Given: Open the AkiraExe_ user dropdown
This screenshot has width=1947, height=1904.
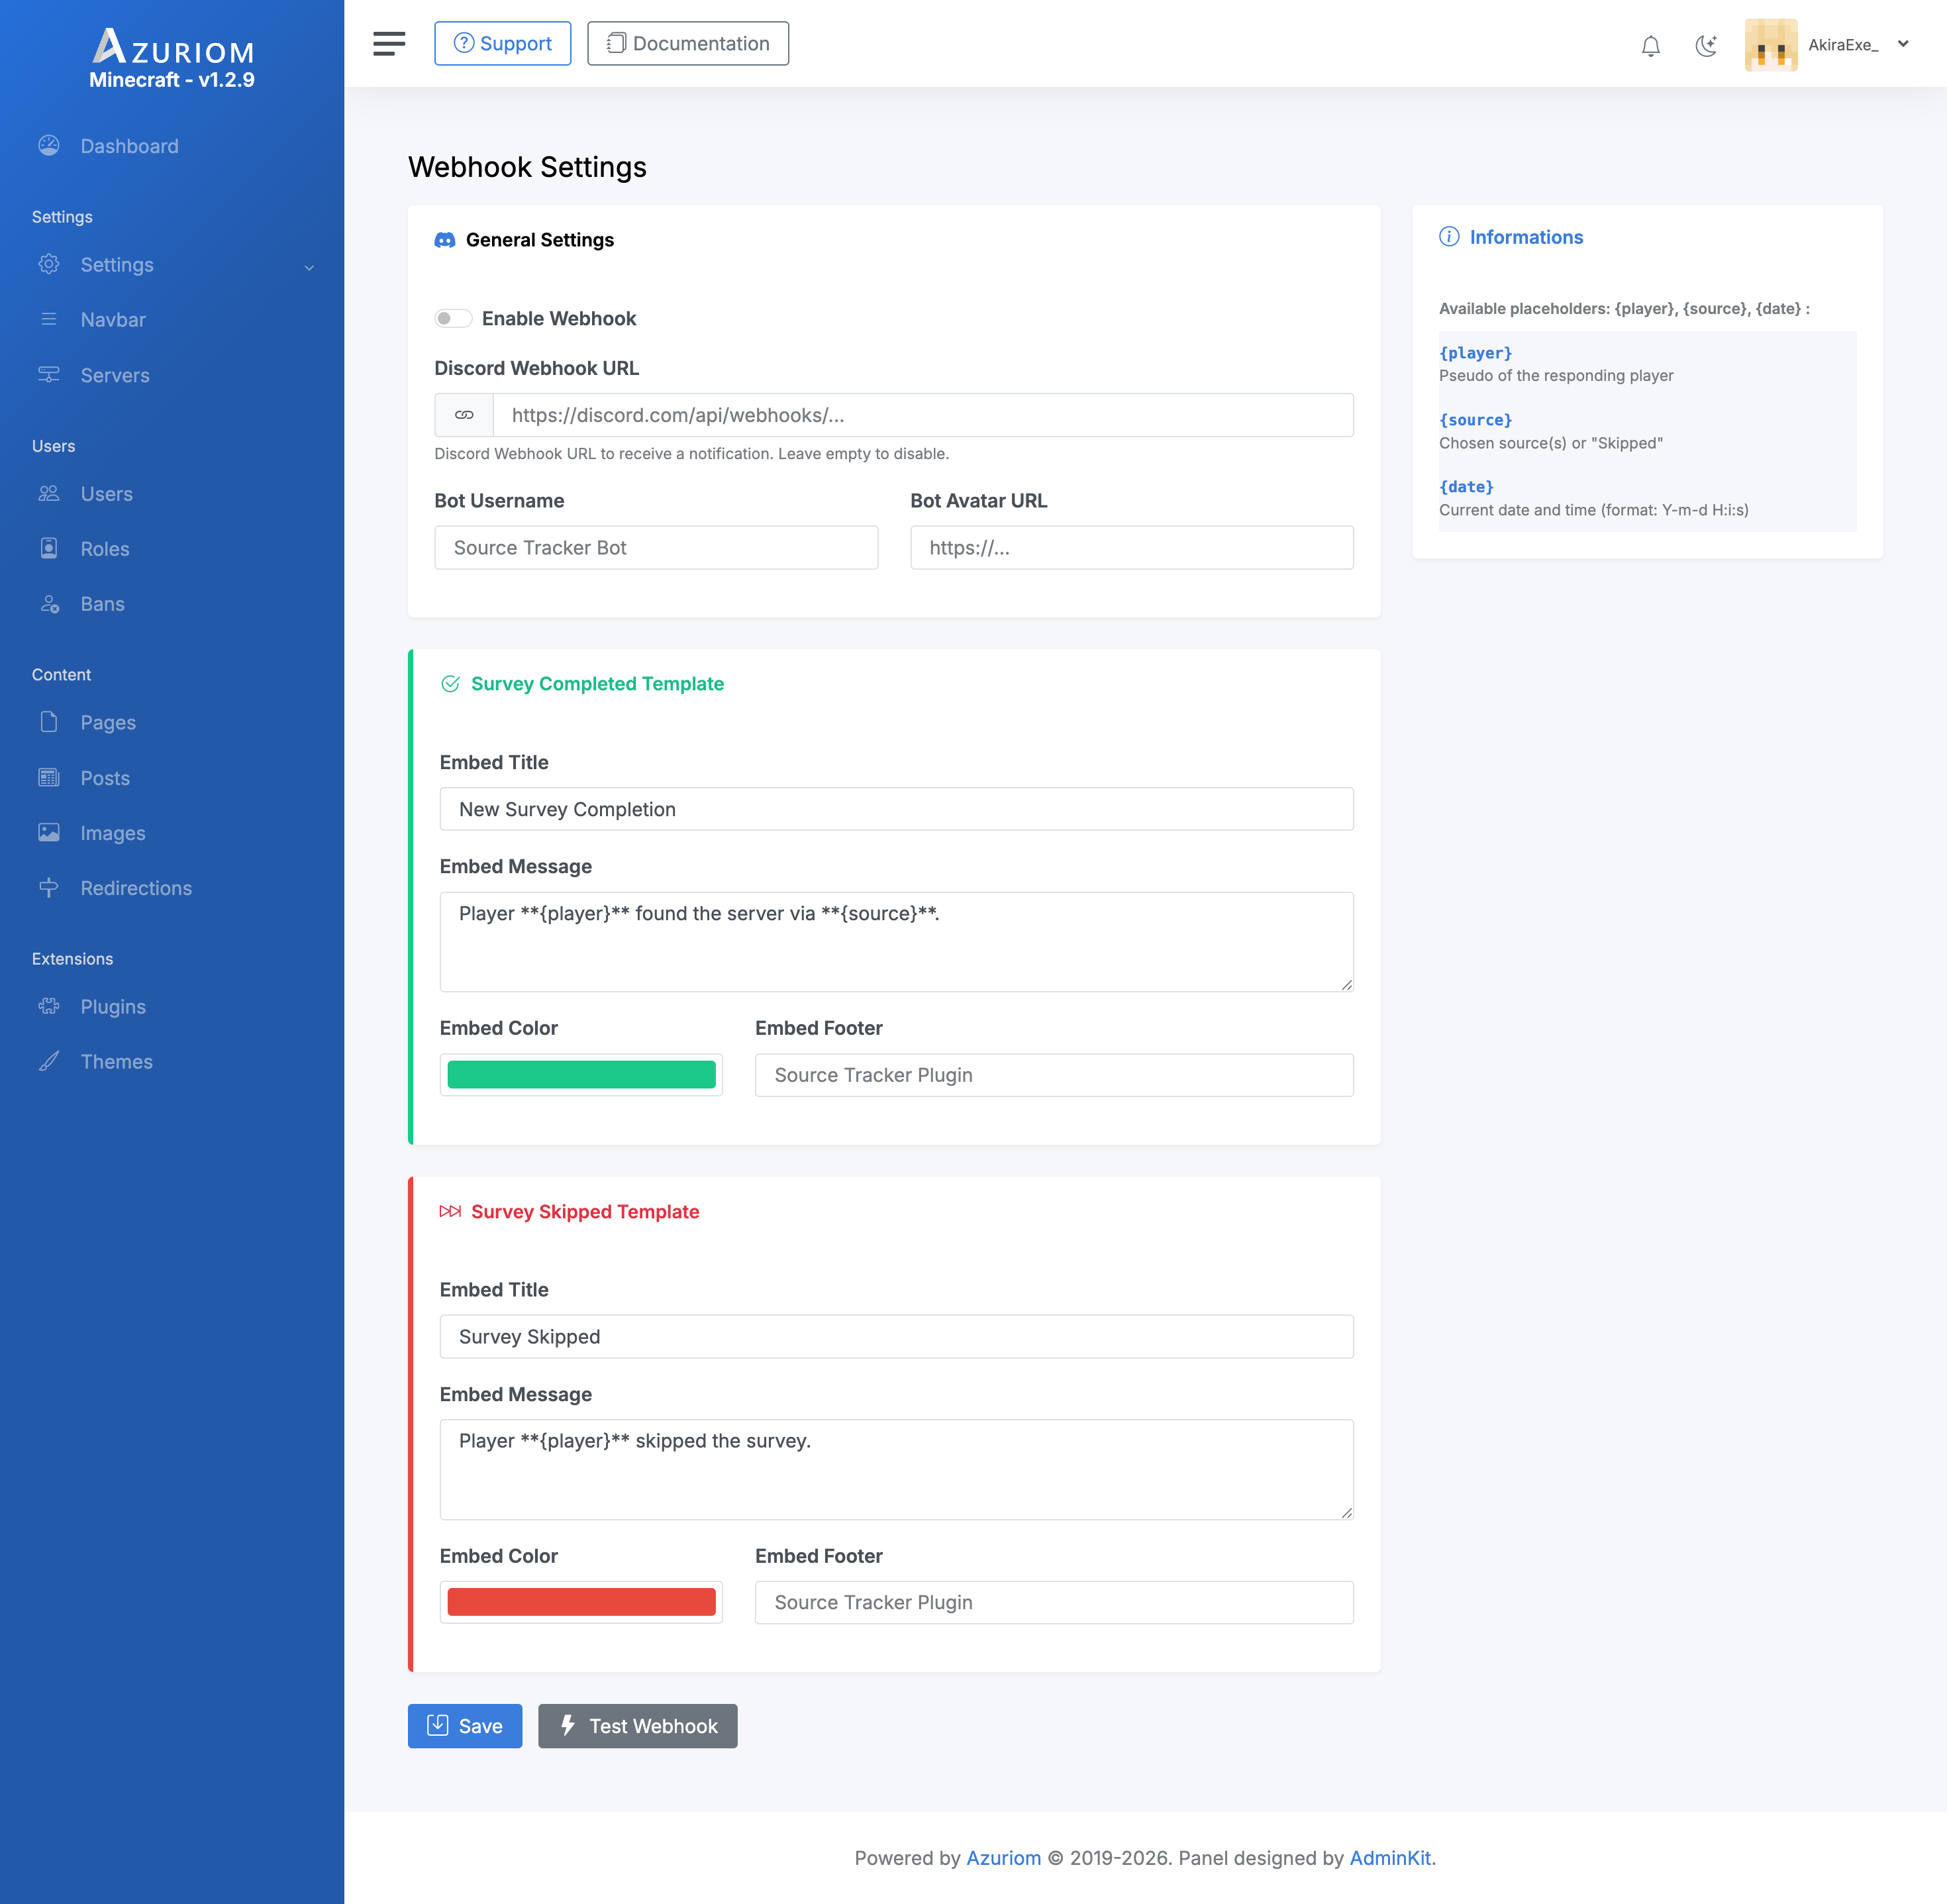Looking at the screenshot, I should [1903, 44].
